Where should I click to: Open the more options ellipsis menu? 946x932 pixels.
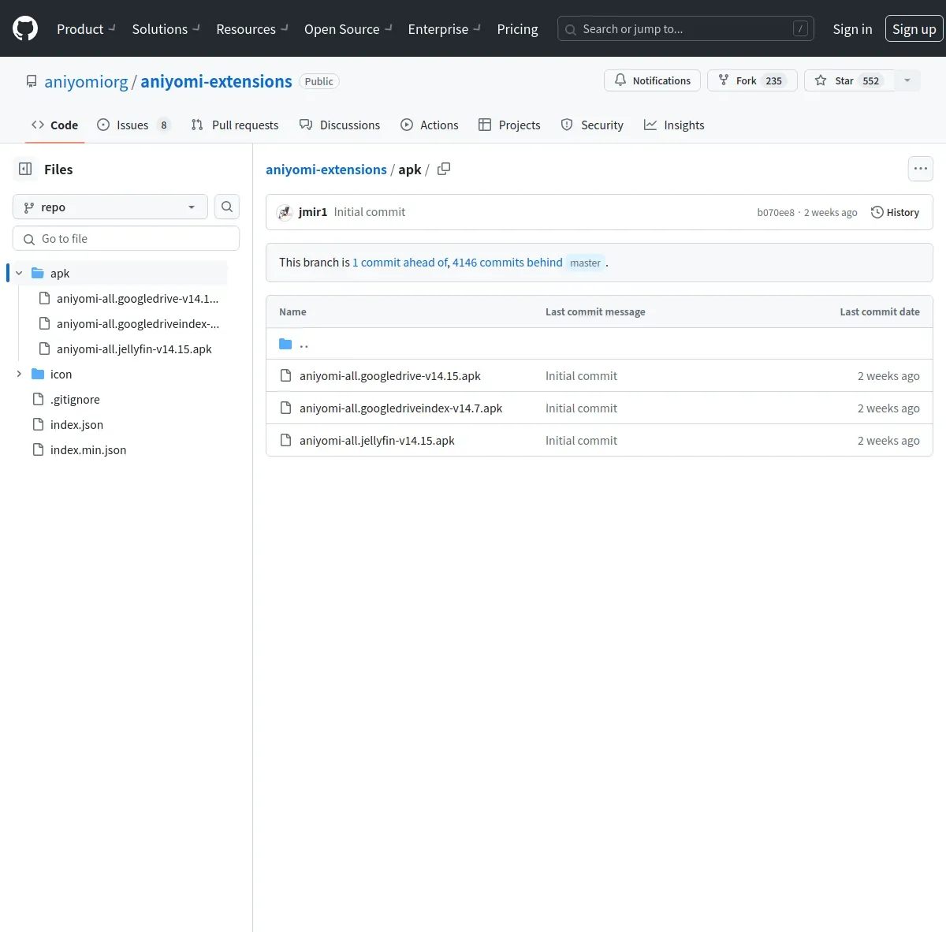coord(921,169)
